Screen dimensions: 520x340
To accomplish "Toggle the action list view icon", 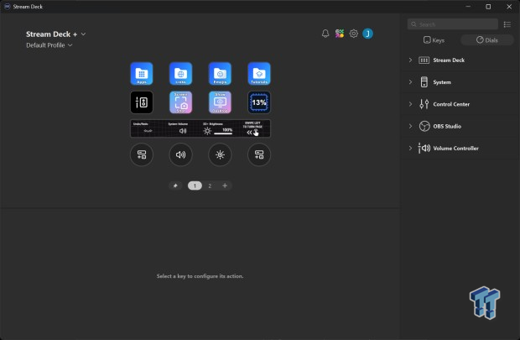I will click(507, 24).
